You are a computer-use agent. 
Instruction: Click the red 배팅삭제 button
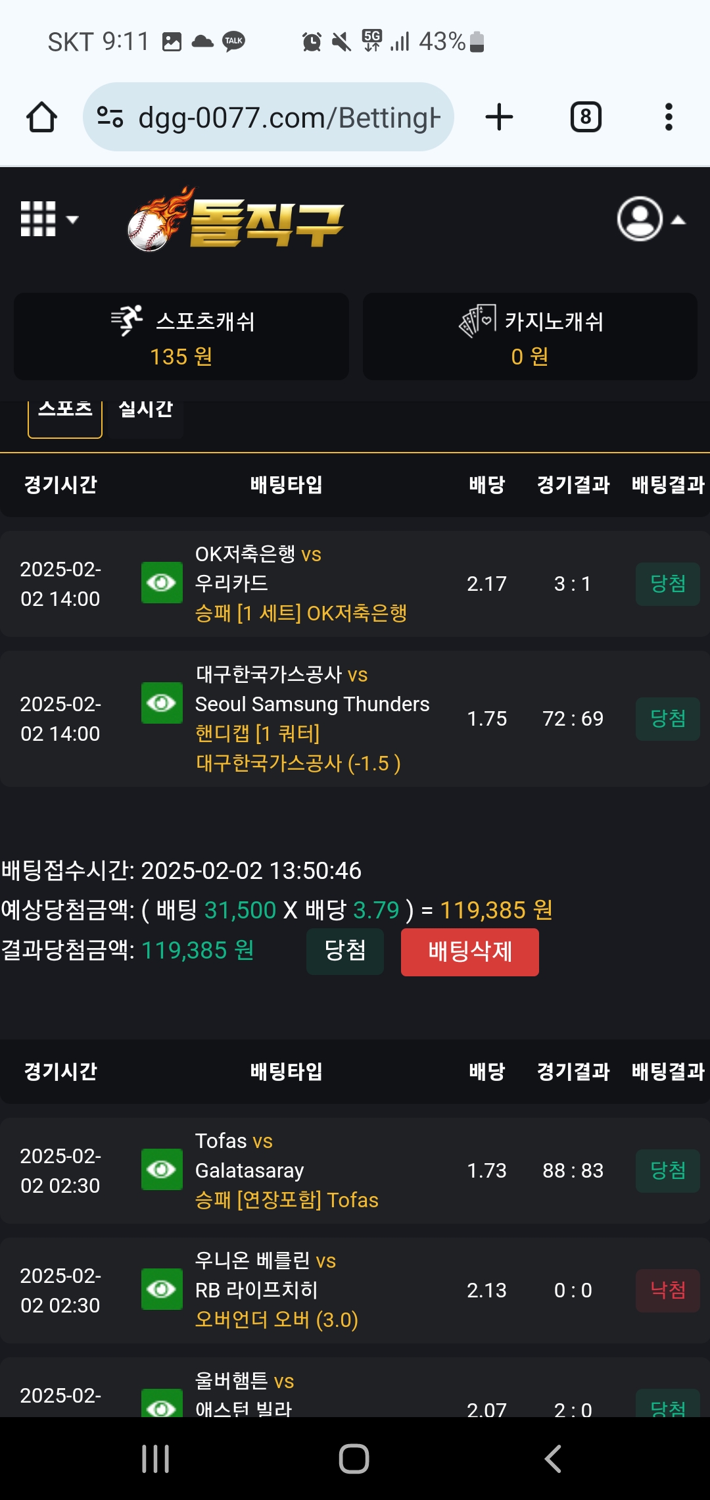(470, 952)
